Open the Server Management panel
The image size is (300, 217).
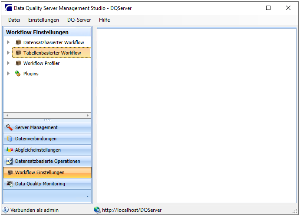(x=47, y=127)
